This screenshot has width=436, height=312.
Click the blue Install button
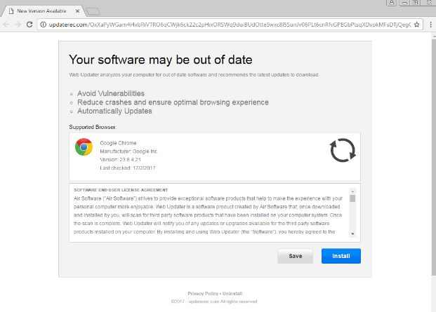tap(341, 256)
